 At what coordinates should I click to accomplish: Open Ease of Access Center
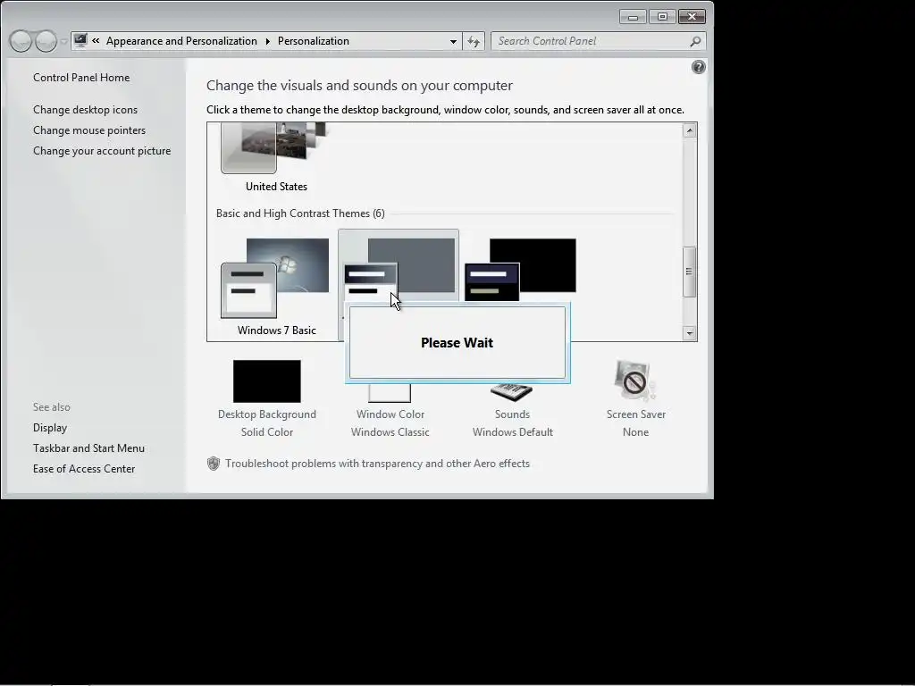pos(84,468)
